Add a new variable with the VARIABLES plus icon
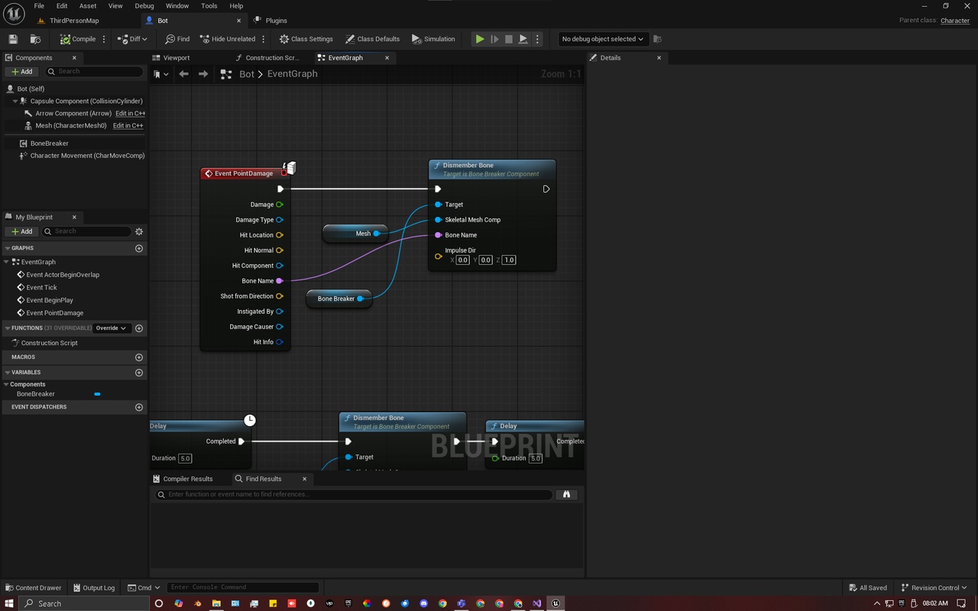This screenshot has width=978, height=611. [139, 373]
